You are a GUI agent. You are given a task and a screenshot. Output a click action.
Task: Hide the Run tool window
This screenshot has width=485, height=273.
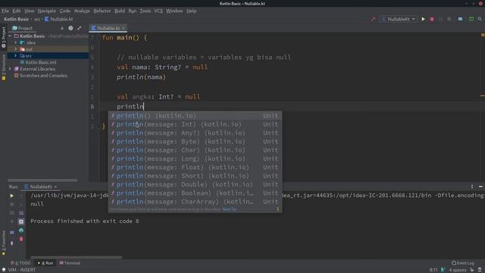pos(480,187)
